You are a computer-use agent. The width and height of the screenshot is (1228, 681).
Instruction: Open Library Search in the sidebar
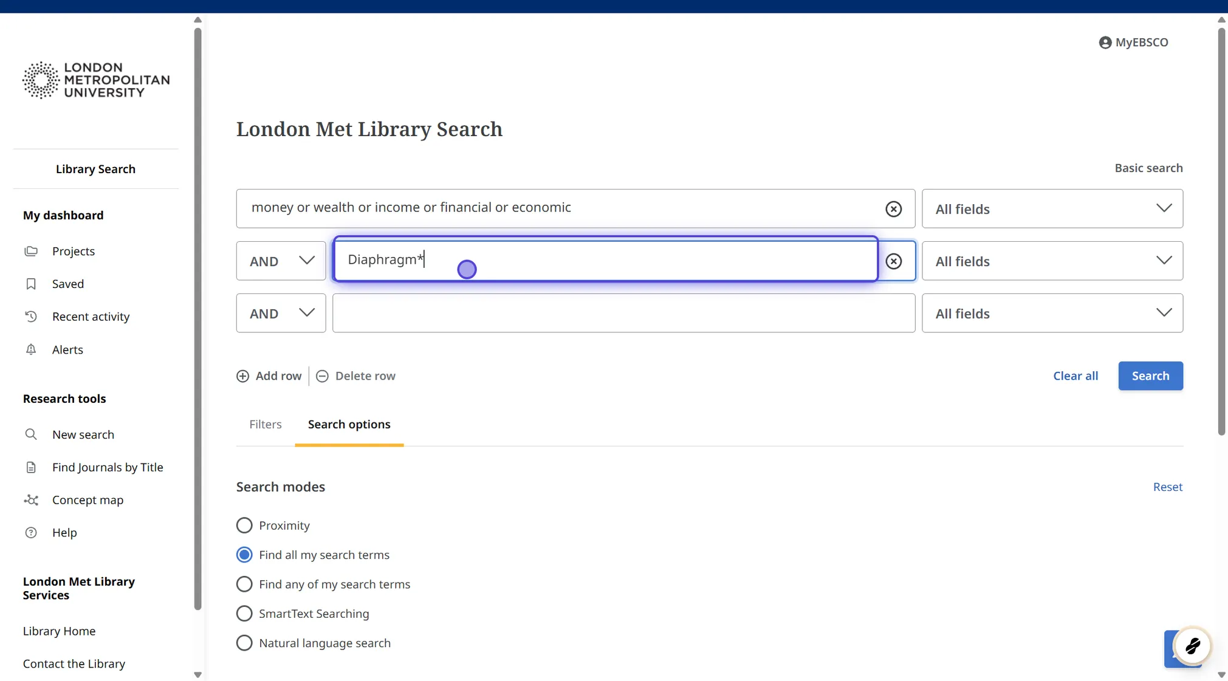tap(95, 169)
